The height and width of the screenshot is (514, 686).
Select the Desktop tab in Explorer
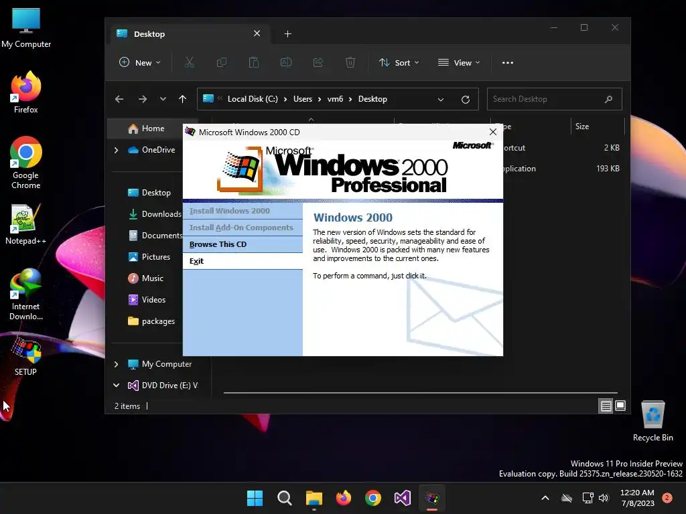coord(188,34)
